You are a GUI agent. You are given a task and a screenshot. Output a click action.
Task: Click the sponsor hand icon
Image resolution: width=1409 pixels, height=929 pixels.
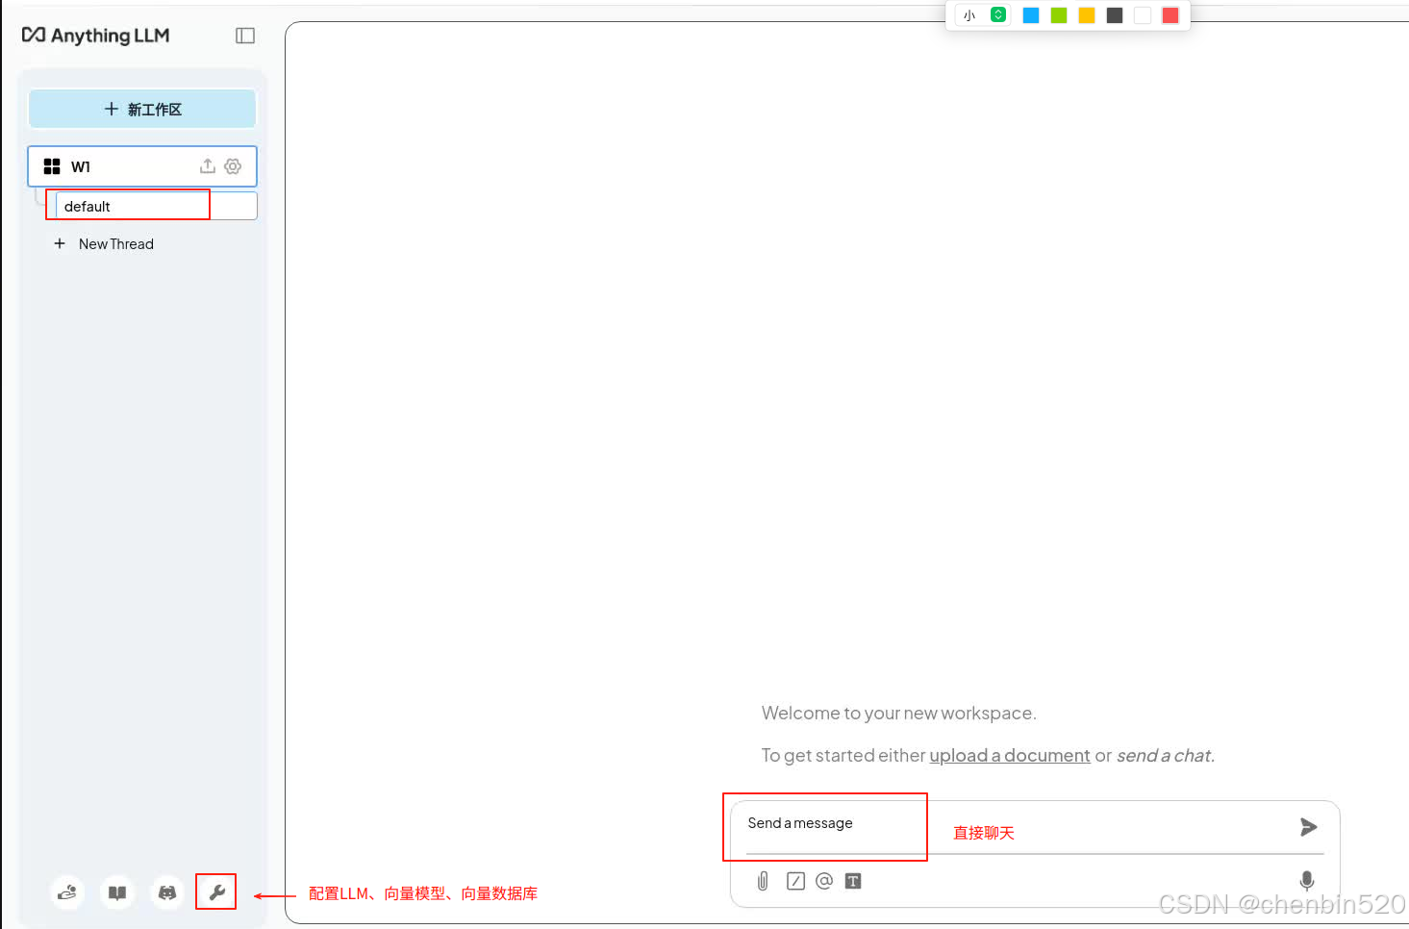click(x=66, y=891)
